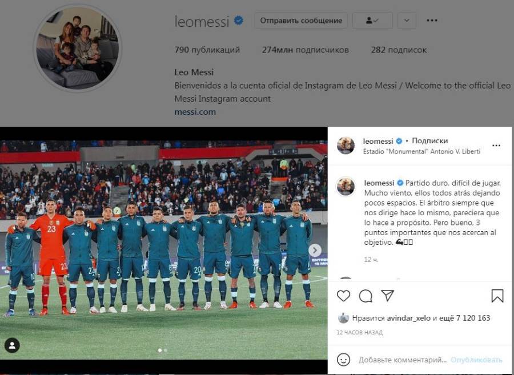Like the post with the heart icon
Screen dimensions: 514x375
click(x=343, y=296)
